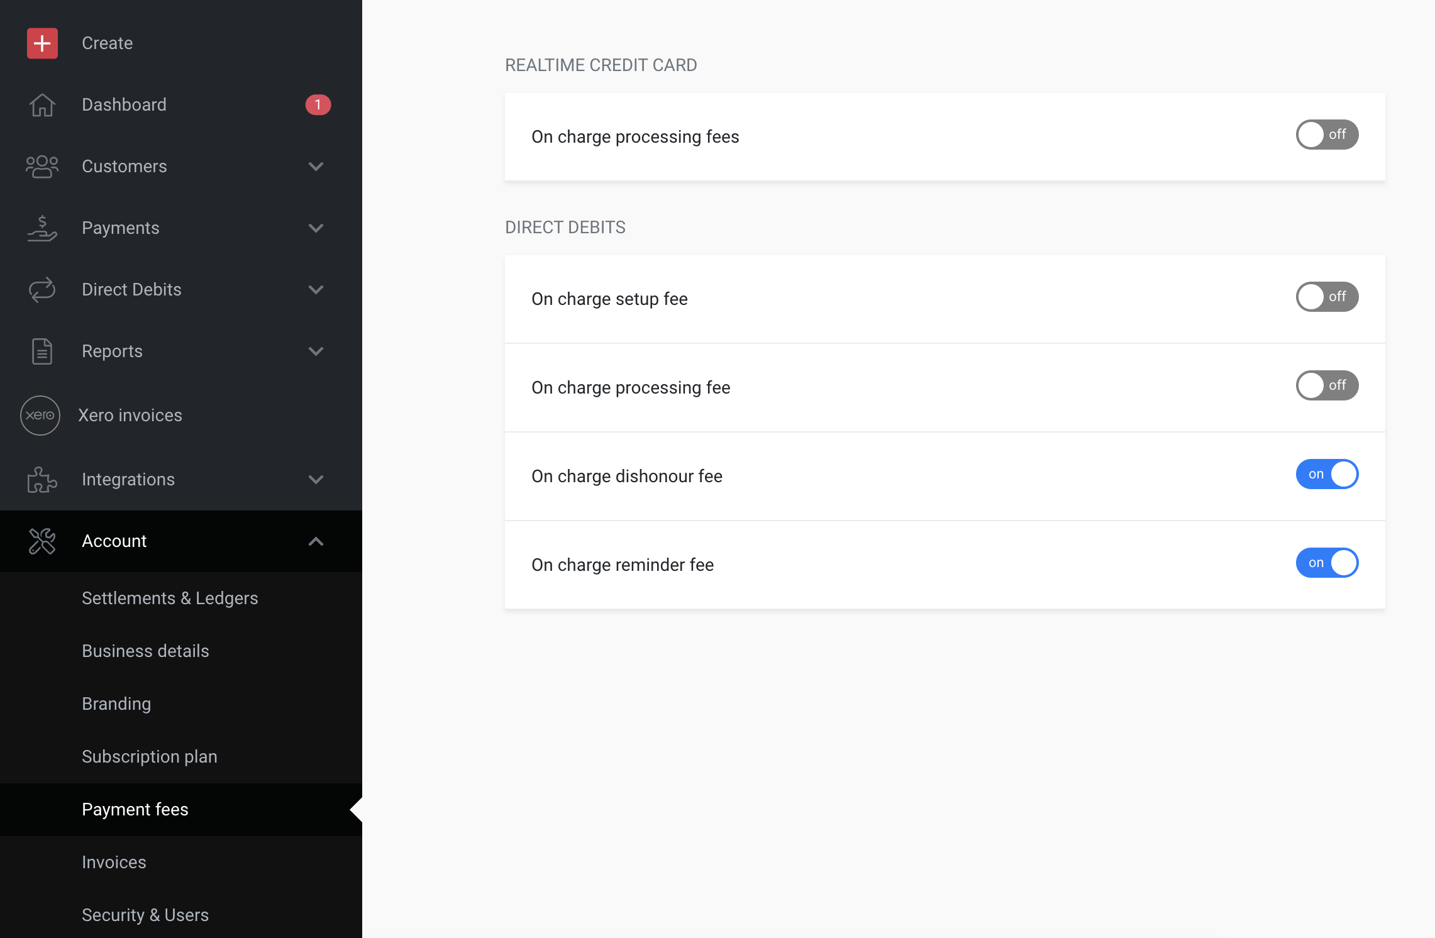Open Xero invoices link
The image size is (1435, 938).
tap(130, 416)
